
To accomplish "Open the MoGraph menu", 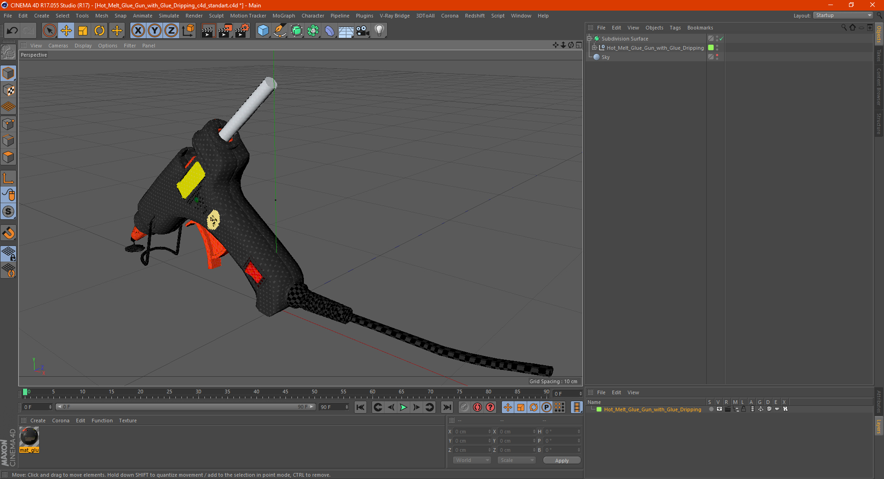I will [x=284, y=16].
